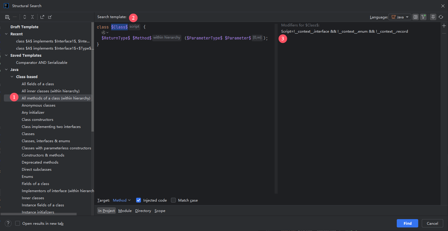
Task: Collapse the Java tree node
Action: (6, 69)
